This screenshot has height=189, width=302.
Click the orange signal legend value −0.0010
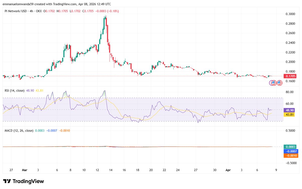pos(64,131)
